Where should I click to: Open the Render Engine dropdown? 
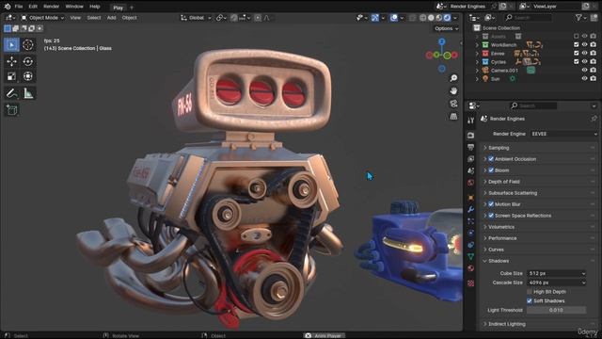pos(563,134)
